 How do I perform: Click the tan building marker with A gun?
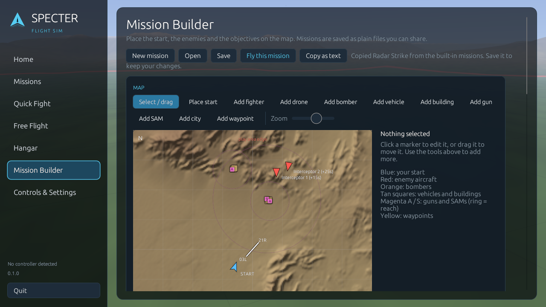233,169
